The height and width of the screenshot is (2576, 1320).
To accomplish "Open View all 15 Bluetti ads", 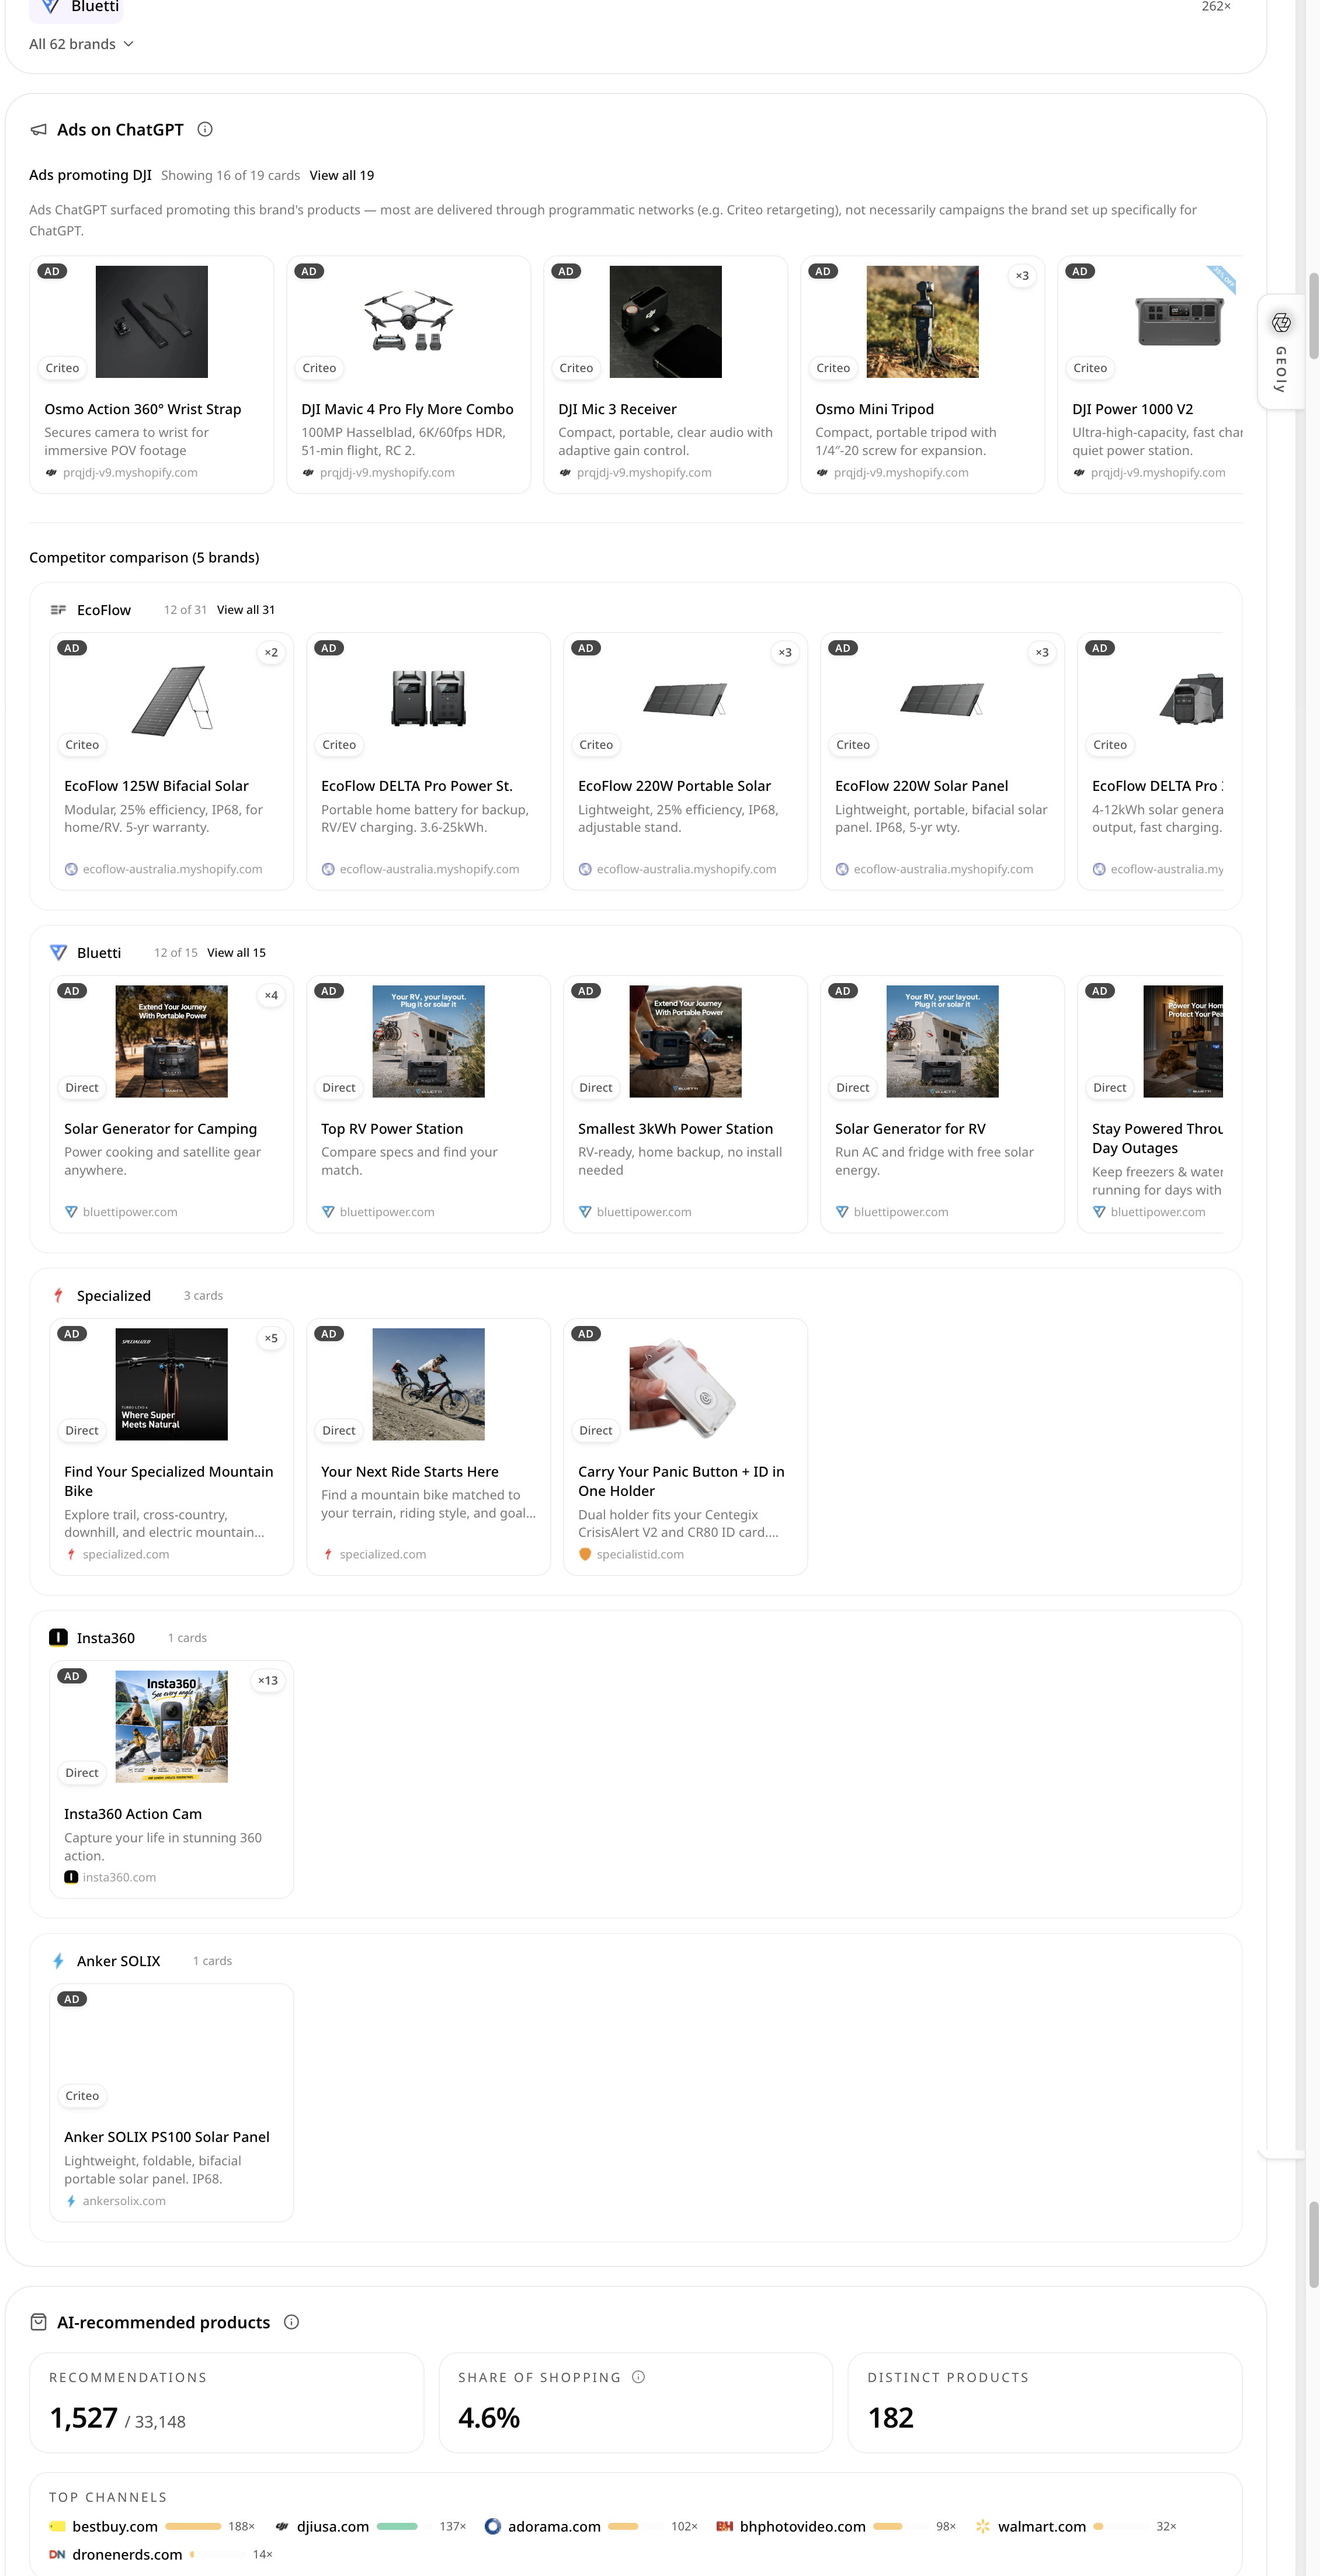I will pyautogui.click(x=236, y=953).
